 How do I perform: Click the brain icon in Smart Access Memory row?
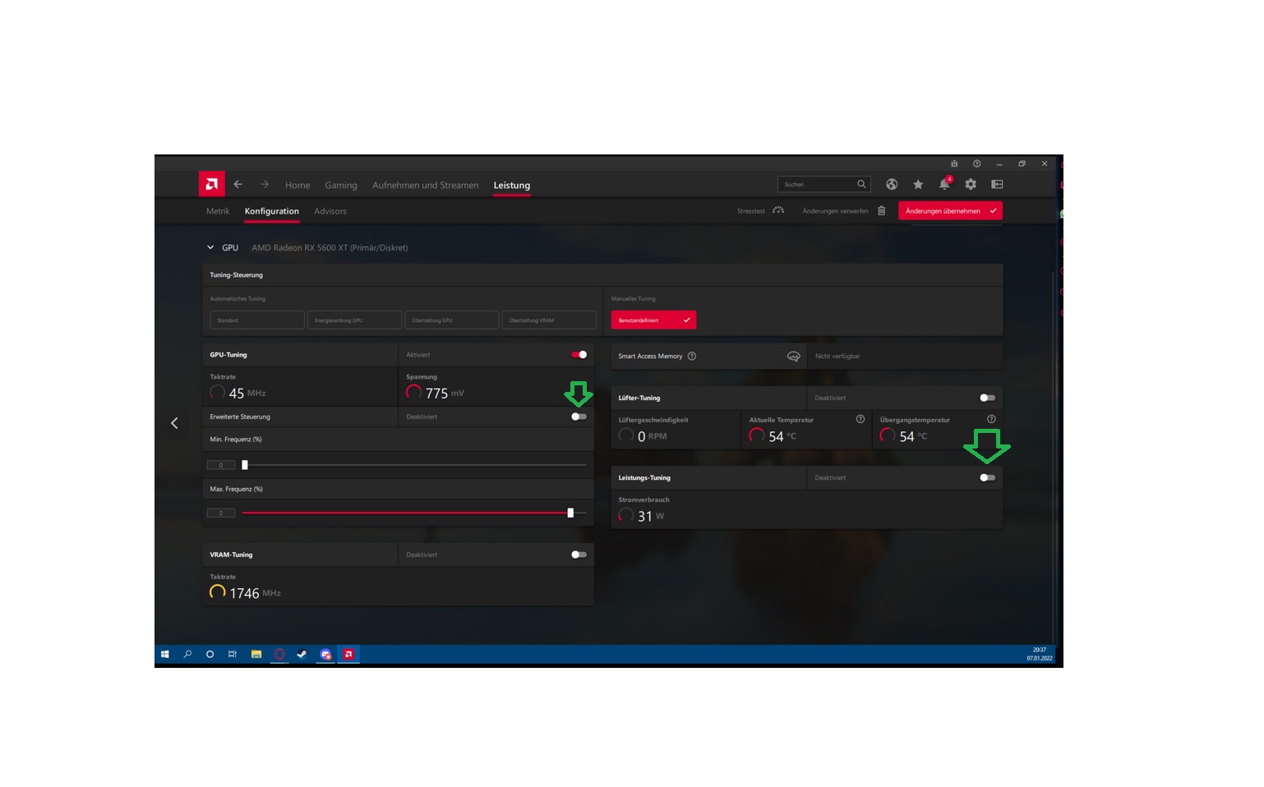pyautogui.click(x=793, y=356)
